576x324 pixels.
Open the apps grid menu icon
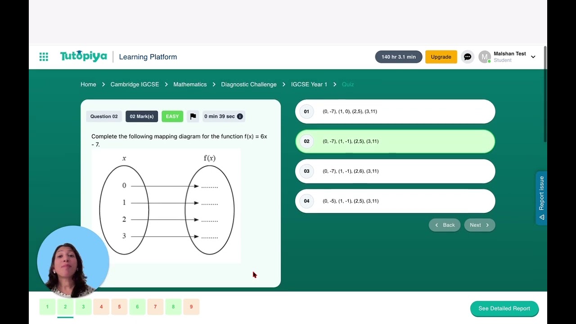pyautogui.click(x=44, y=57)
